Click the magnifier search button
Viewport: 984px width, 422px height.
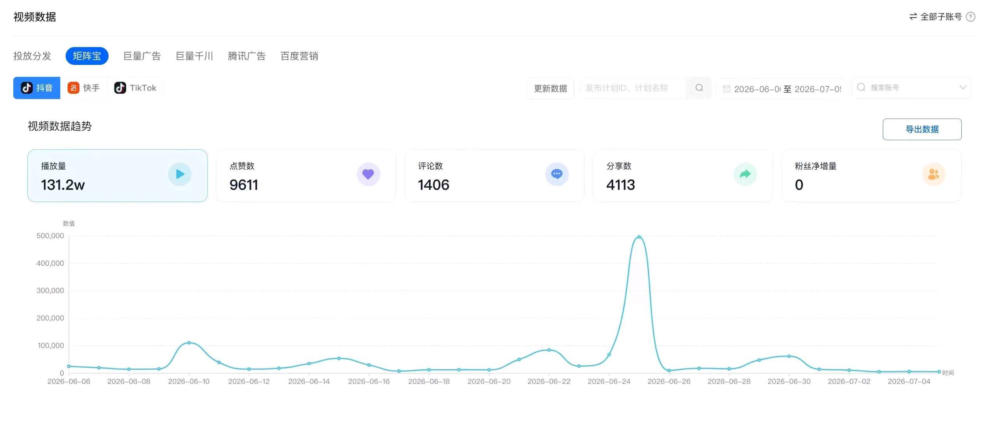click(x=699, y=88)
